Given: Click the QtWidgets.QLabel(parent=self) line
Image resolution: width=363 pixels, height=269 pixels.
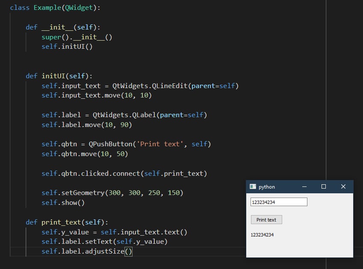Looking at the screenshot, I should (x=124, y=115).
